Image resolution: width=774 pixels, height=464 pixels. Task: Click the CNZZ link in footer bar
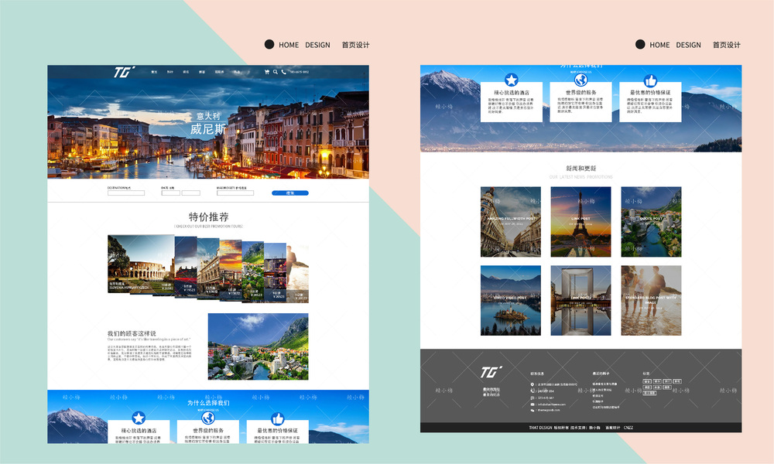click(x=628, y=428)
